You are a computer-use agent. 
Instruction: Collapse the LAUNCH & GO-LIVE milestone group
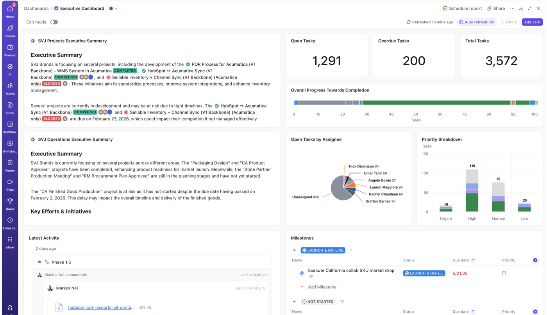[x=294, y=251]
